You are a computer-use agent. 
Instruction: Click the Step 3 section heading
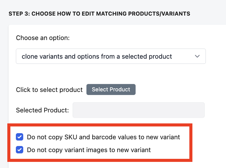click(99, 14)
